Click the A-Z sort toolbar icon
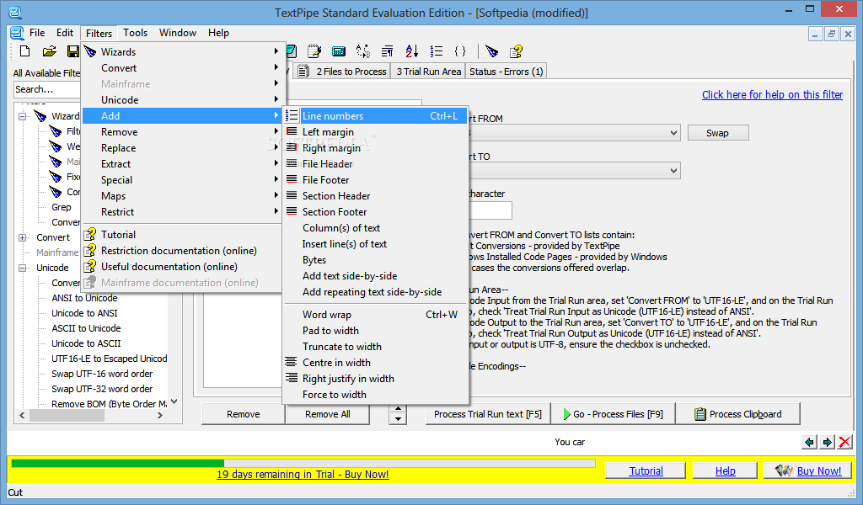 [411, 51]
